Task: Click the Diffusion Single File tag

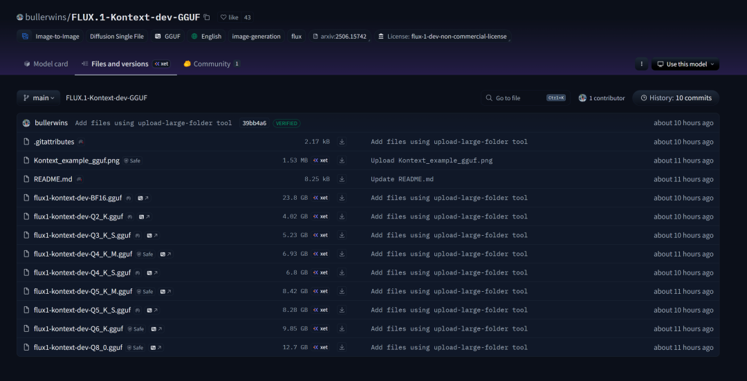Action: (x=117, y=36)
